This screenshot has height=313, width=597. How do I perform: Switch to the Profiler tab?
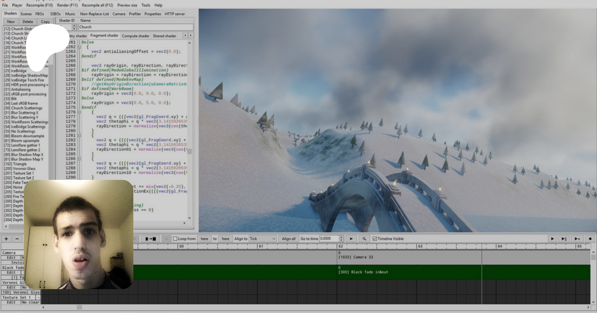[x=135, y=14]
